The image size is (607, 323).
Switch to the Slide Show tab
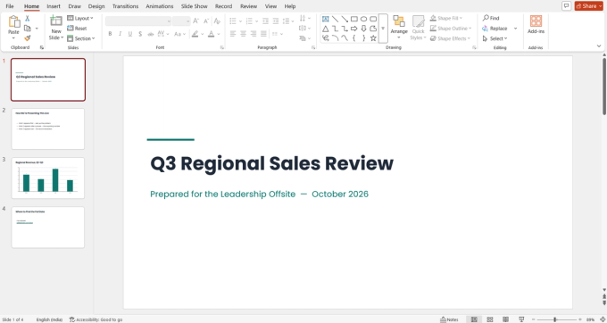(195, 6)
